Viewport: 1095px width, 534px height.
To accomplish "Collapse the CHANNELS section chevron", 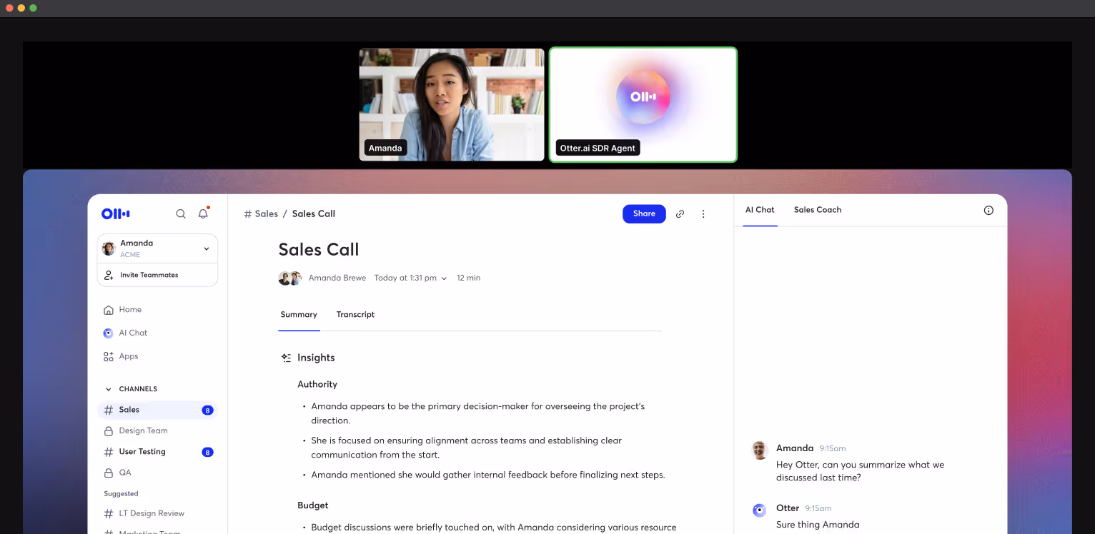I will tap(109, 390).
